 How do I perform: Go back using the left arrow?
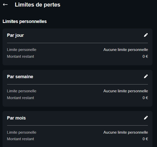[5, 5]
